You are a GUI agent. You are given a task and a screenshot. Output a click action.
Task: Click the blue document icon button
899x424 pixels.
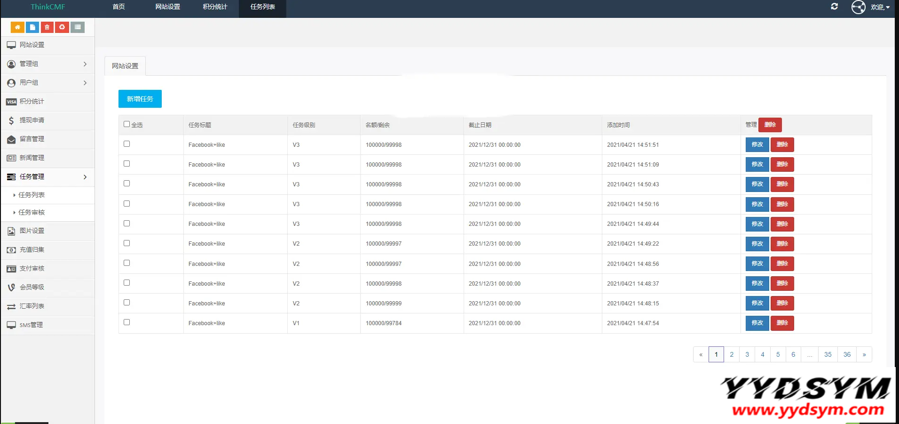(32, 27)
